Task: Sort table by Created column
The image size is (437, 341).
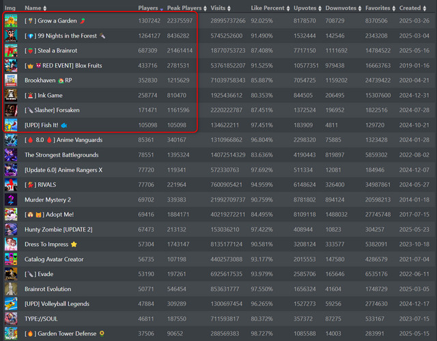Action: click(x=412, y=8)
